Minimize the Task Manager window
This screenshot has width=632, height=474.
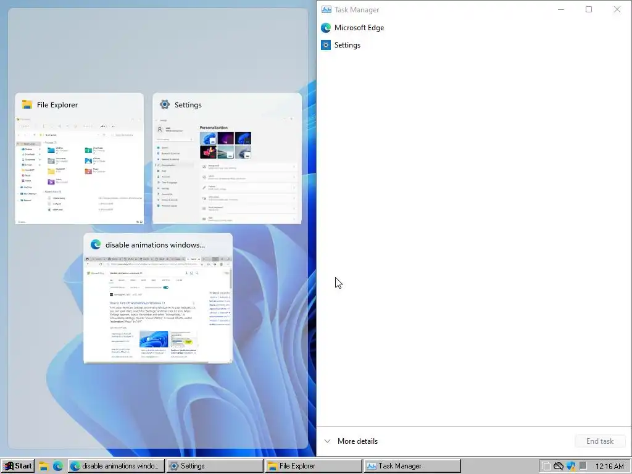pos(560,9)
